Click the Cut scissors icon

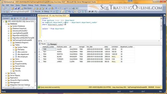coord(46,8)
